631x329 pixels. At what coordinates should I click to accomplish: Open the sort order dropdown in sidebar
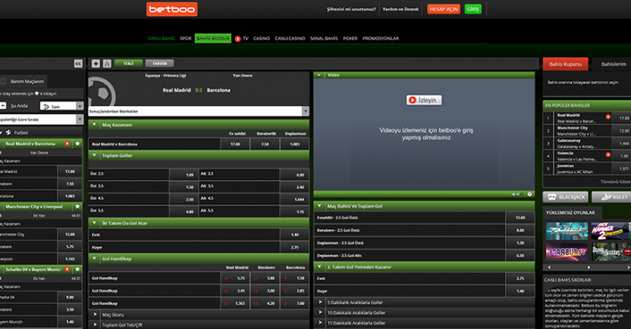click(41, 119)
